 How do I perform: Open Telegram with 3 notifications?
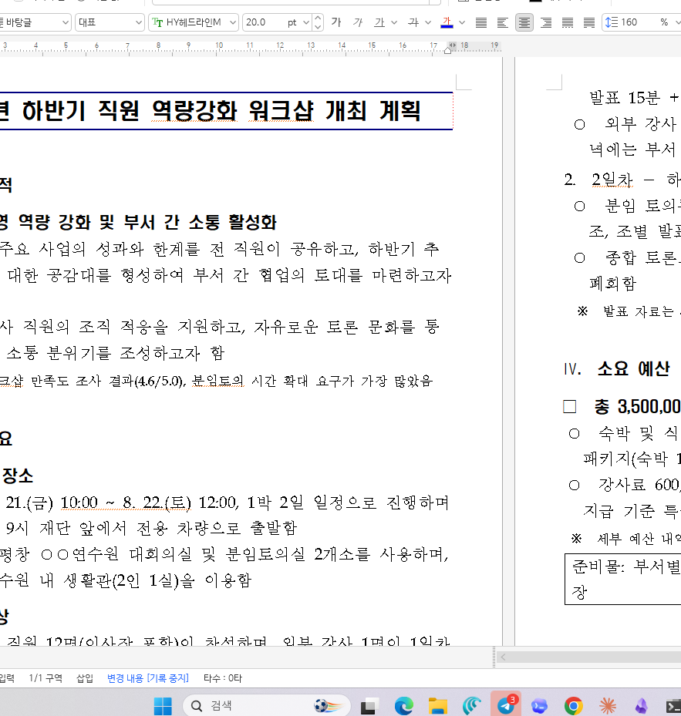(506, 704)
